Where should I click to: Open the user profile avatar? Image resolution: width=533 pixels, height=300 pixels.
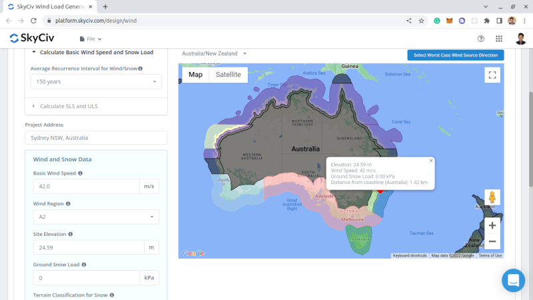click(x=520, y=39)
